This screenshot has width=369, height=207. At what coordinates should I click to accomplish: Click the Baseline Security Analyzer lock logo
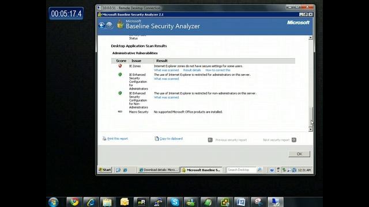[x=120, y=24]
